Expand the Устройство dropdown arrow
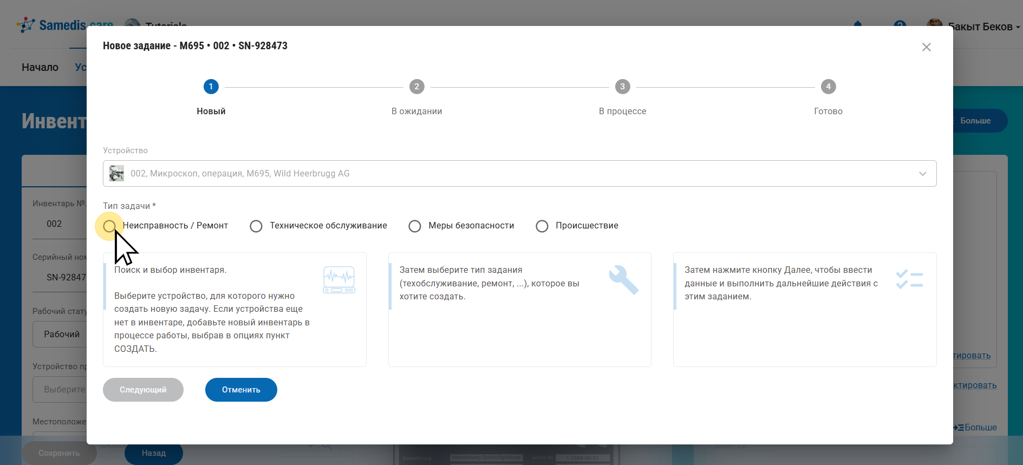This screenshot has width=1023, height=465. coord(922,174)
